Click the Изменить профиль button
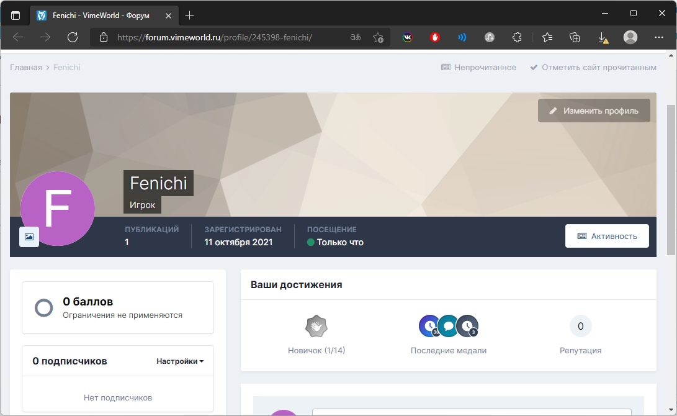 (594, 111)
